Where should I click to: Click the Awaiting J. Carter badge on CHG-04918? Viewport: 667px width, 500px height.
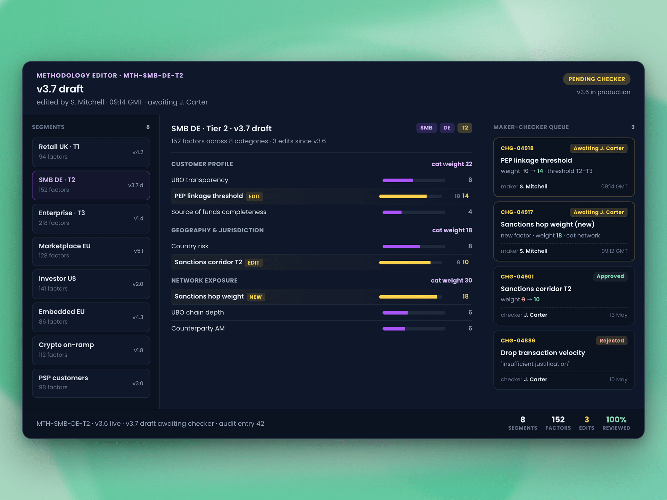click(x=599, y=148)
